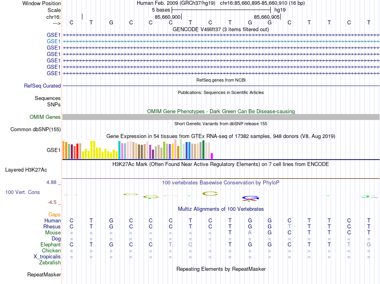The width and height of the screenshot is (380, 284).
Task: Click the Zebrafish alignment row label
Action: [x=50, y=262]
